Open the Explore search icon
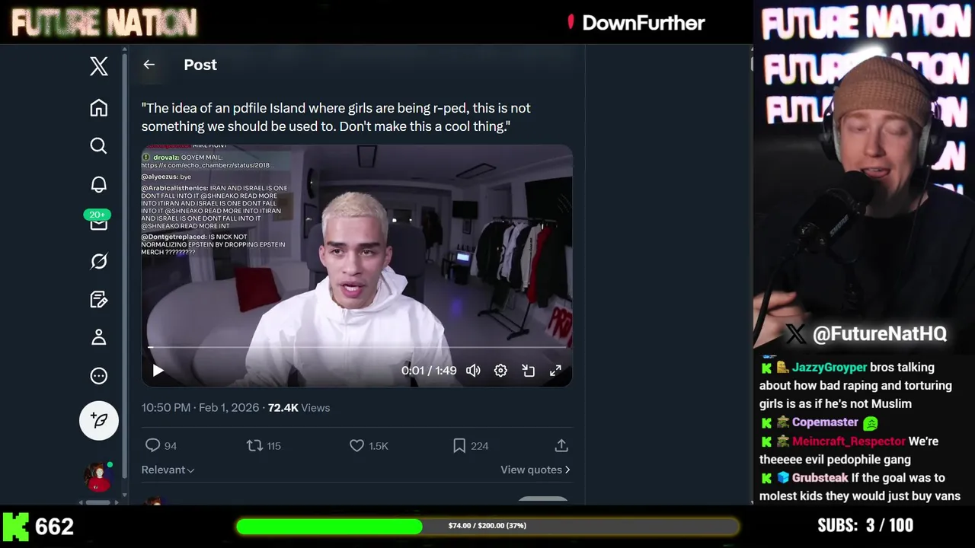Image resolution: width=975 pixels, height=548 pixels. (99, 145)
